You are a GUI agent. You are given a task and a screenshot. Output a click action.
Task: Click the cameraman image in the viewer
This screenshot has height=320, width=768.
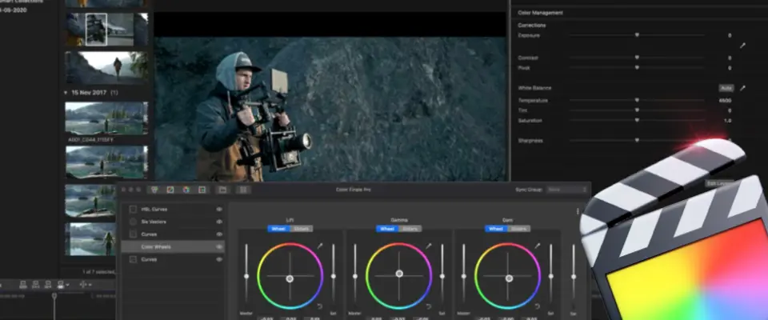click(x=330, y=109)
